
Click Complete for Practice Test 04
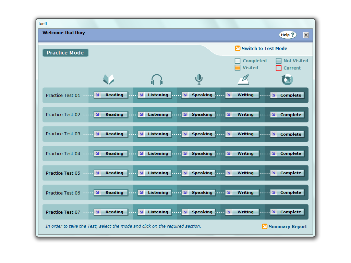coord(287,153)
